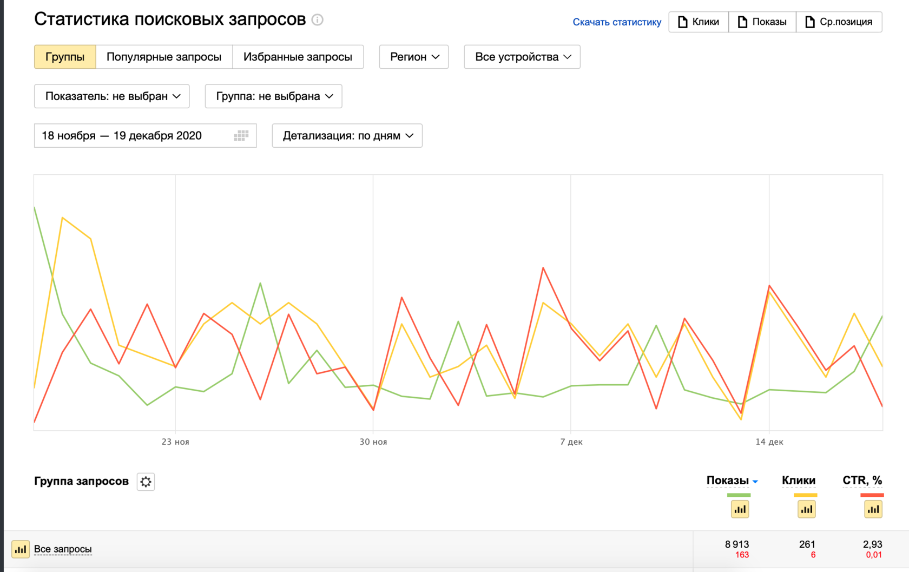Screen dimensions: 909x572
Task: Download the Клики statistics file
Action: pyautogui.click(x=699, y=22)
